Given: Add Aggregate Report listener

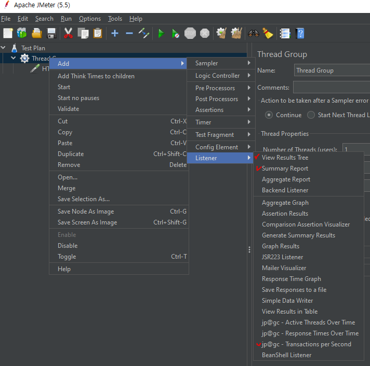Looking at the screenshot, I should point(308,179).
